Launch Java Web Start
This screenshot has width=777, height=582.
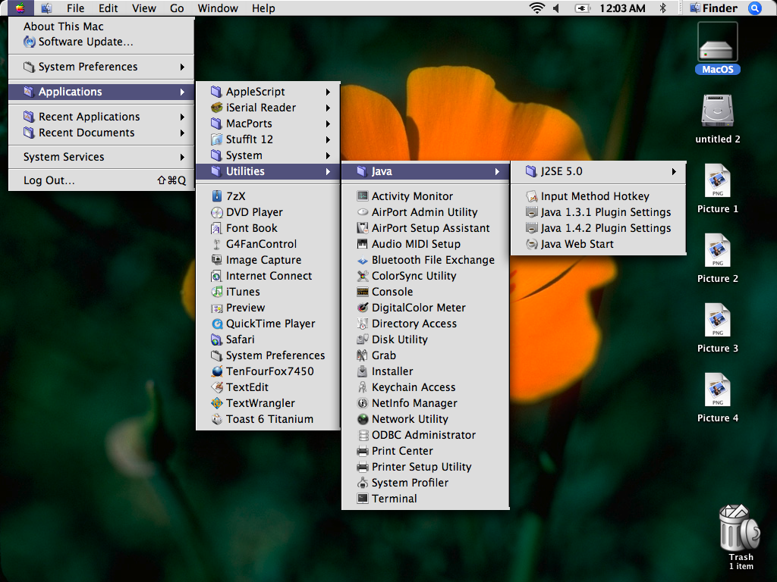[x=598, y=243]
